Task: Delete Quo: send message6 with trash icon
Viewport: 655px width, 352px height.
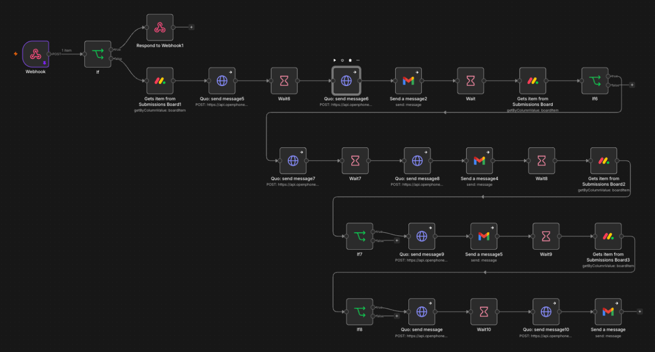Action: [x=350, y=60]
